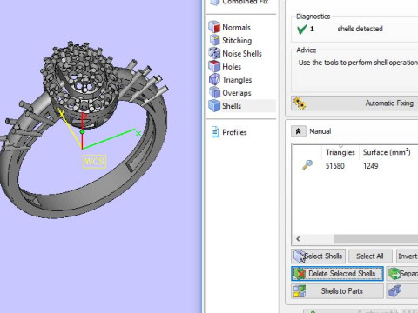
Task: Click the Shells to Parts button
Action: (x=337, y=291)
